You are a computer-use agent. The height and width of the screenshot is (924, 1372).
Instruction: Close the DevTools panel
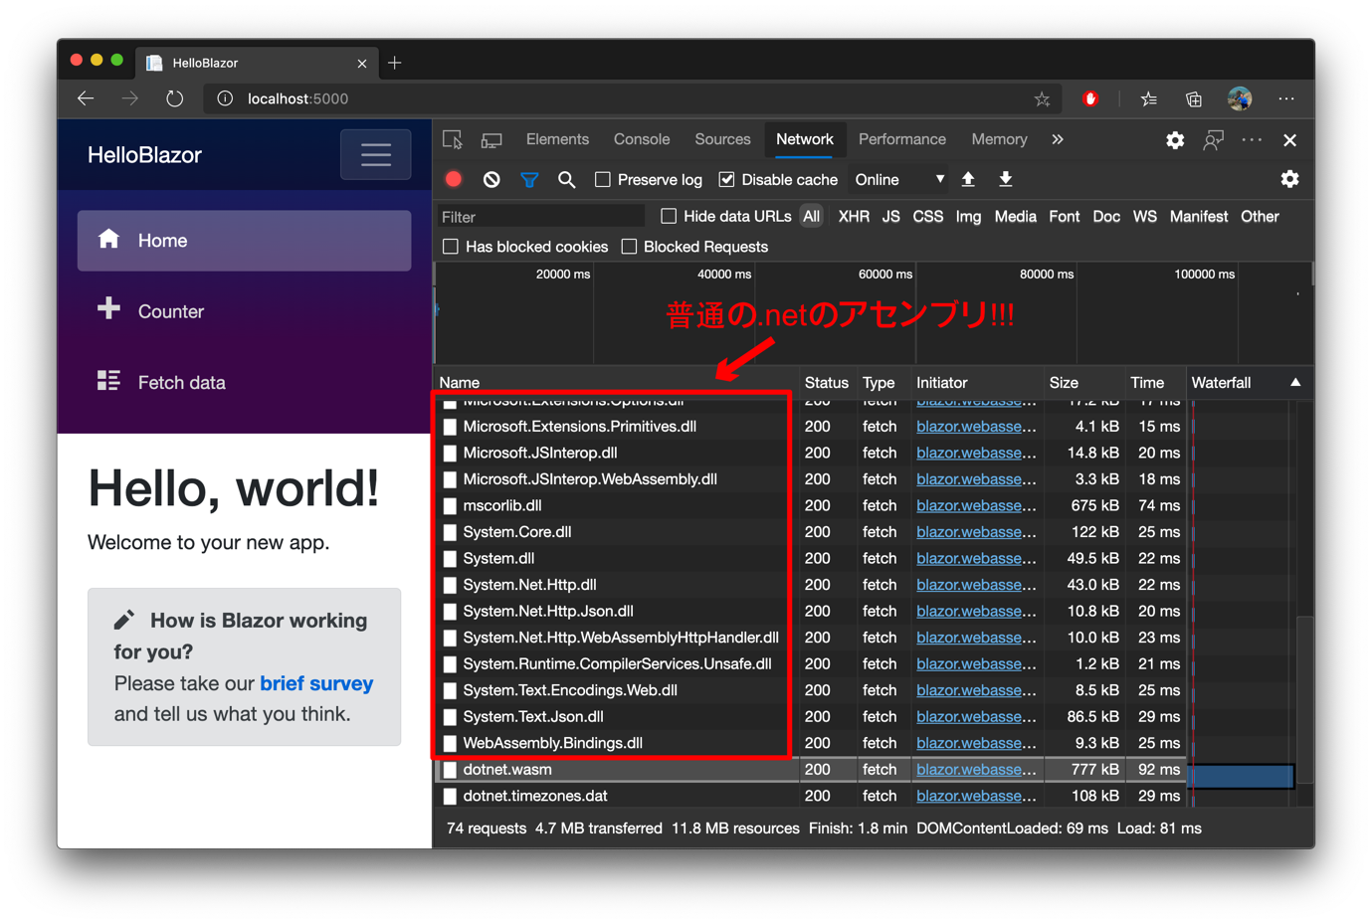tap(1289, 140)
